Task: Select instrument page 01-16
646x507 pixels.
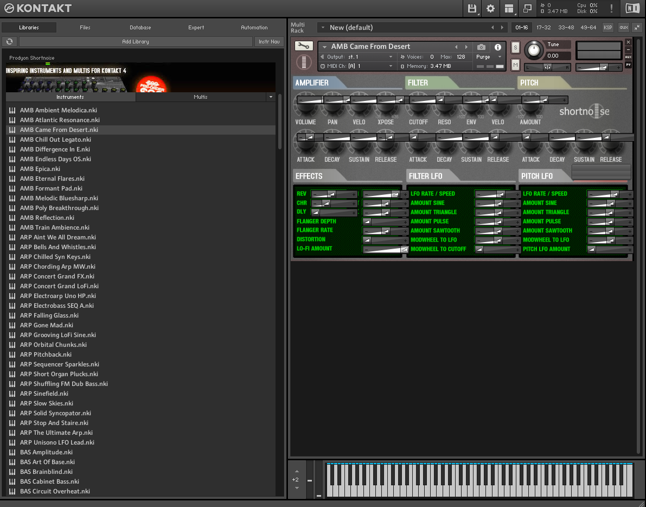Action: (522, 28)
